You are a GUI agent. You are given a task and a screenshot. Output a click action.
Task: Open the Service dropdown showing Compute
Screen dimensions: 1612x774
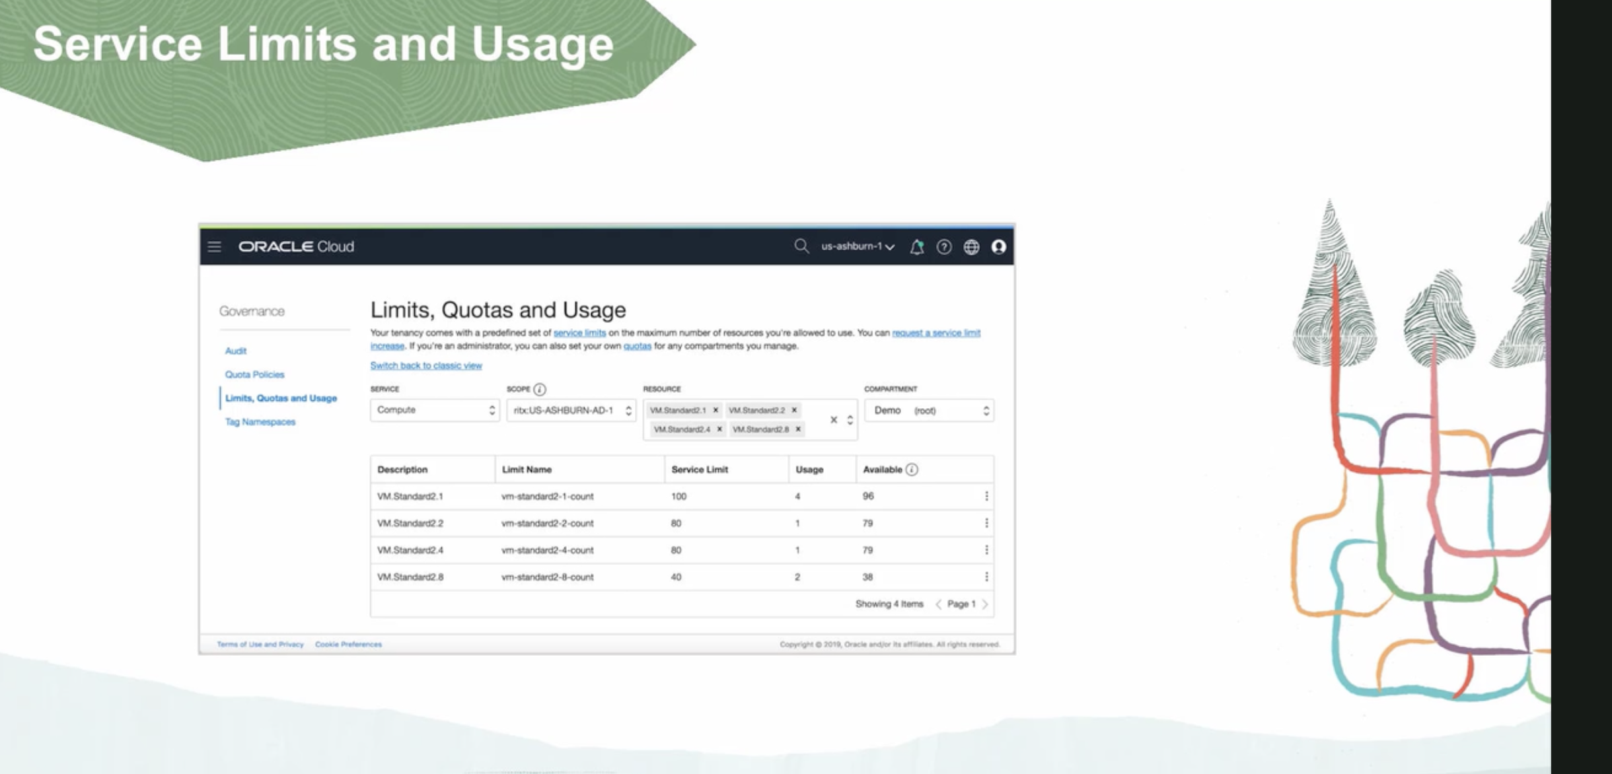(434, 410)
